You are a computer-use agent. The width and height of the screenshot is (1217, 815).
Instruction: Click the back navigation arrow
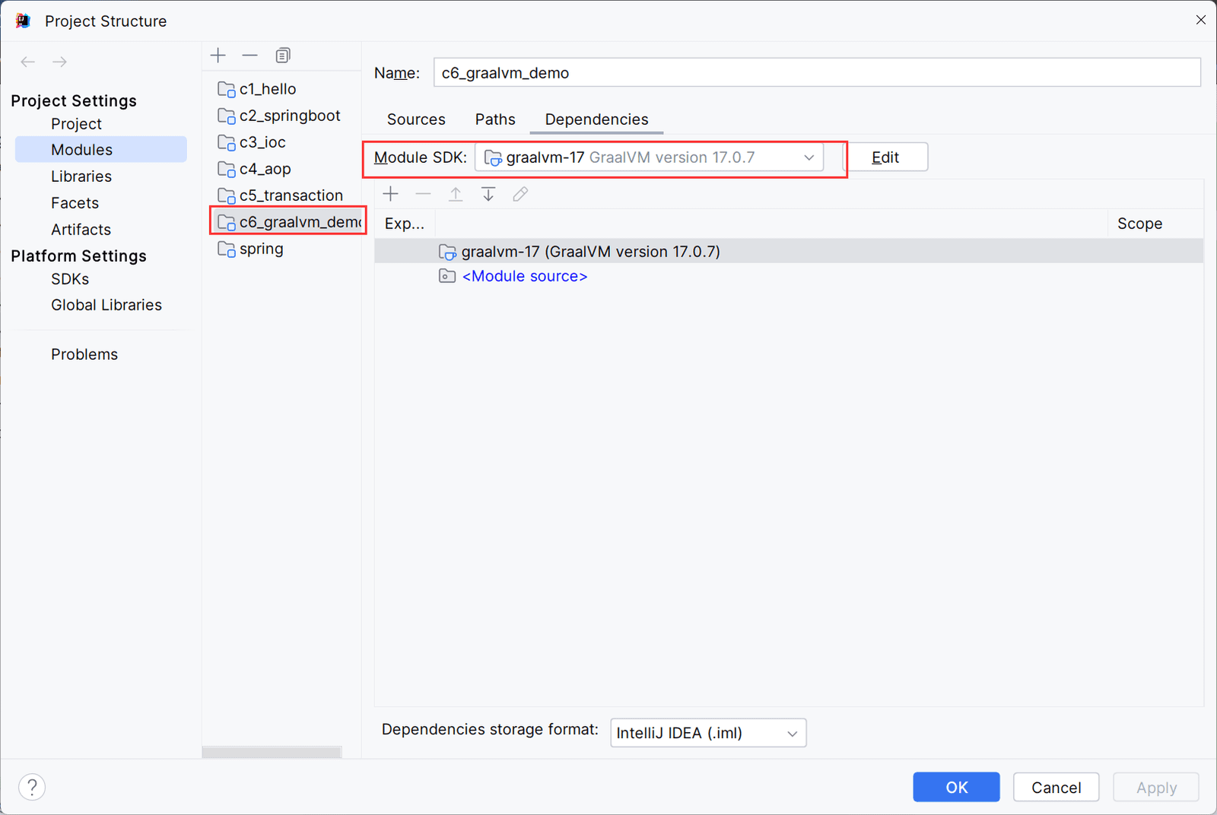pyautogui.click(x=28, y=62)
